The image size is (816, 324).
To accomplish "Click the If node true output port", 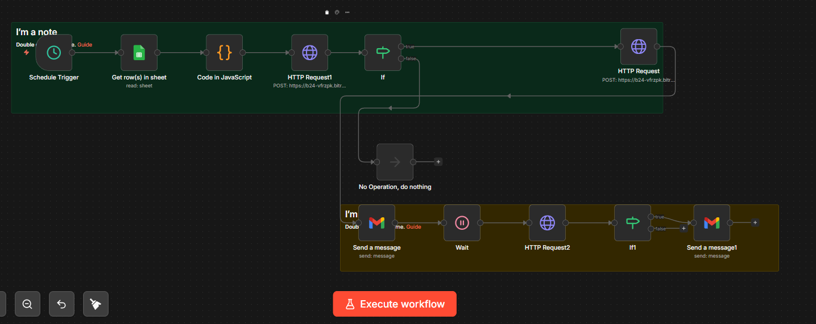I will 401,47.
